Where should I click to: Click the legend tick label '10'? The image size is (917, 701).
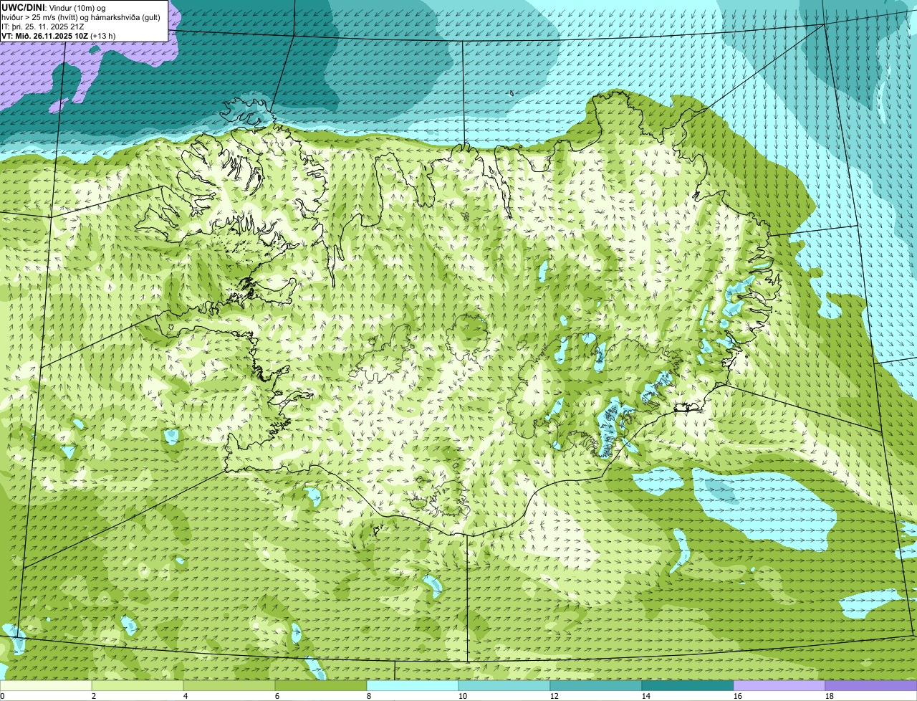click(463, 696)
